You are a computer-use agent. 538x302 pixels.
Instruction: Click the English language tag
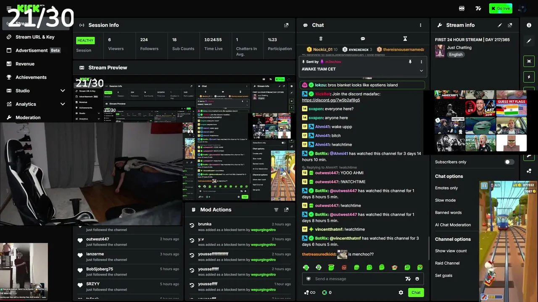point(456,55)
